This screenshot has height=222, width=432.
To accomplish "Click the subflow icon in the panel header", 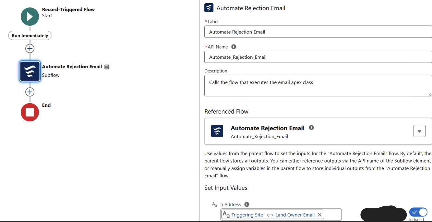I will coord(209,8).
